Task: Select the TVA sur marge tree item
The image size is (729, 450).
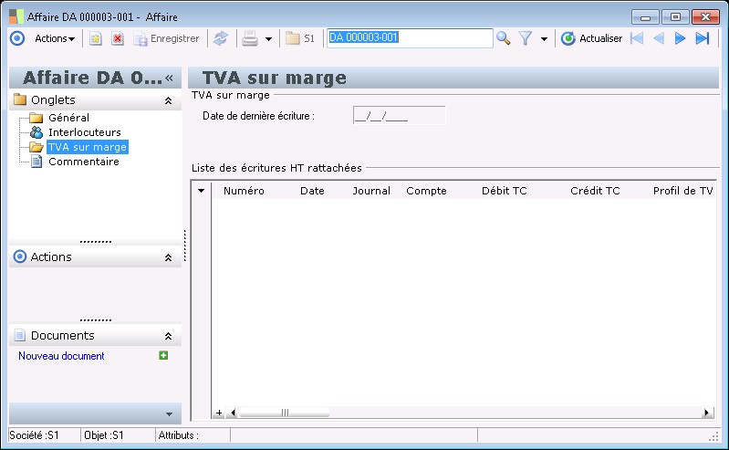Action: coord(88,147)
